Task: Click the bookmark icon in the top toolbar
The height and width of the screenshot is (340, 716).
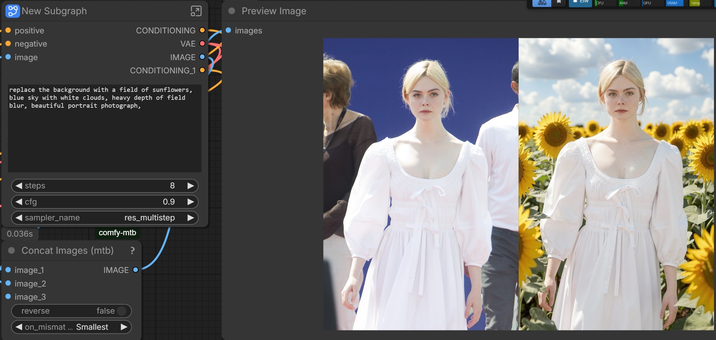Action: [559, 2]
